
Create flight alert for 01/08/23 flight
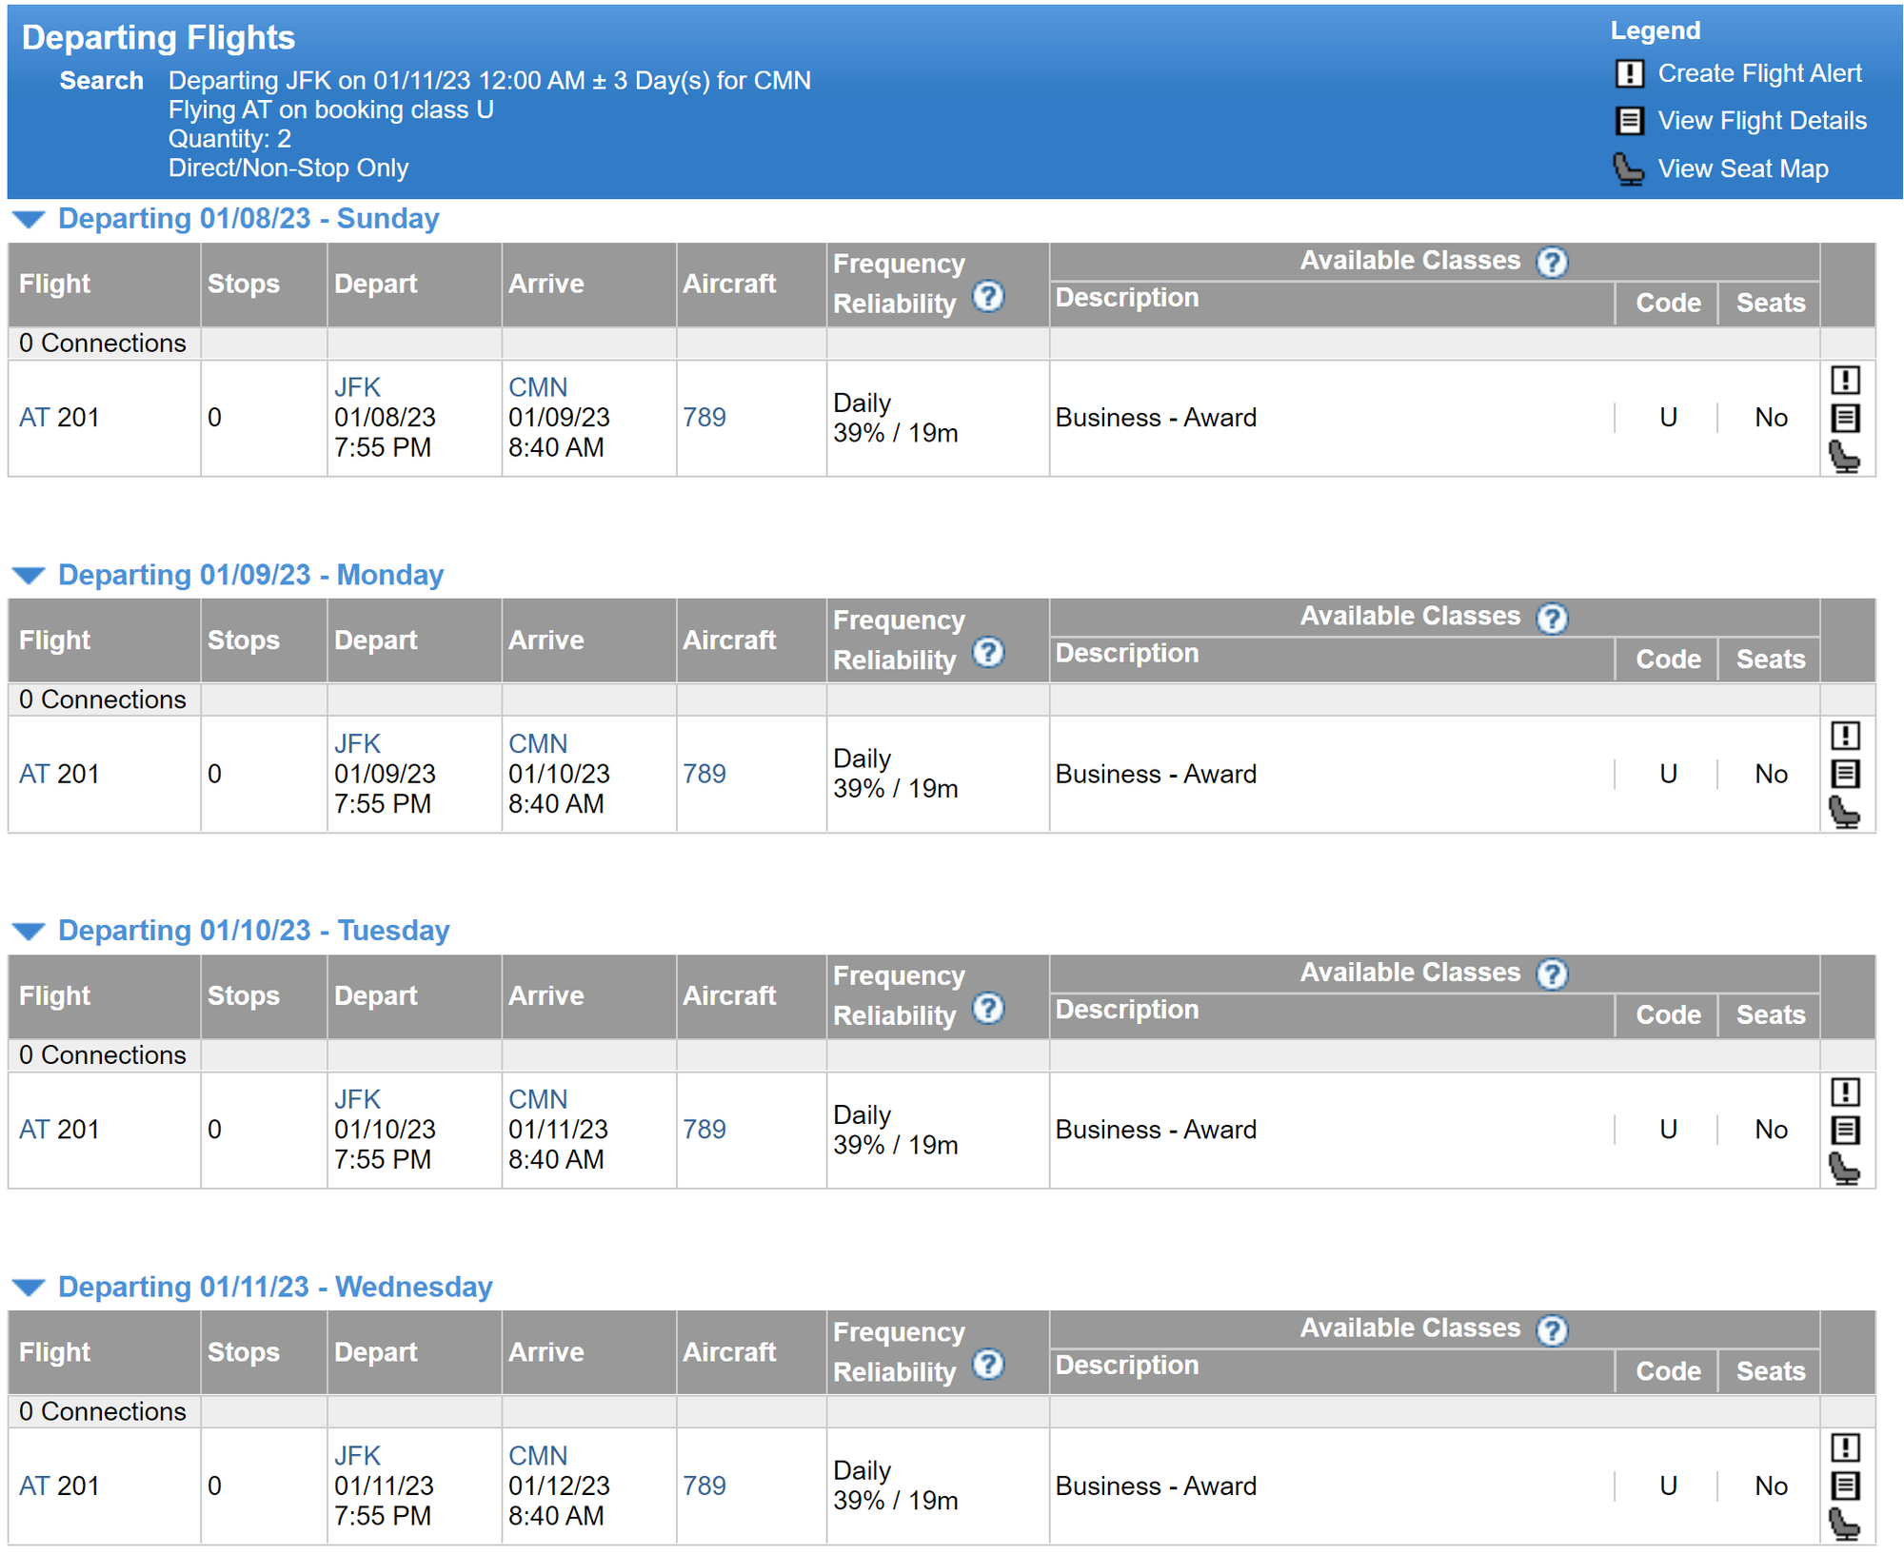click(x=1845, y=380)
